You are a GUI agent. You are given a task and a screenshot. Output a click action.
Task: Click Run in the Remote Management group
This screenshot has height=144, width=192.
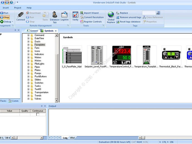click(30, 17)
